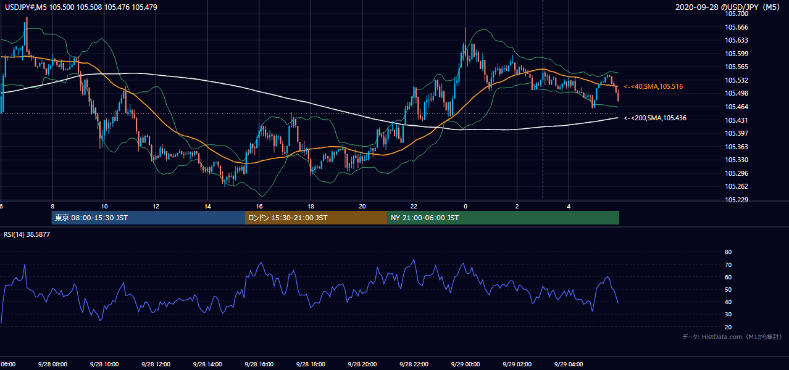789x370 pixels.
Task: Click price axis value 105.262
Action: 737,186
